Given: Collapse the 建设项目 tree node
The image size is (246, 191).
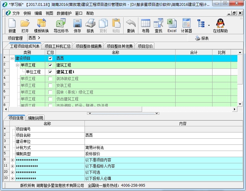Looking at the screenshot, I should [x=12, y=58].
